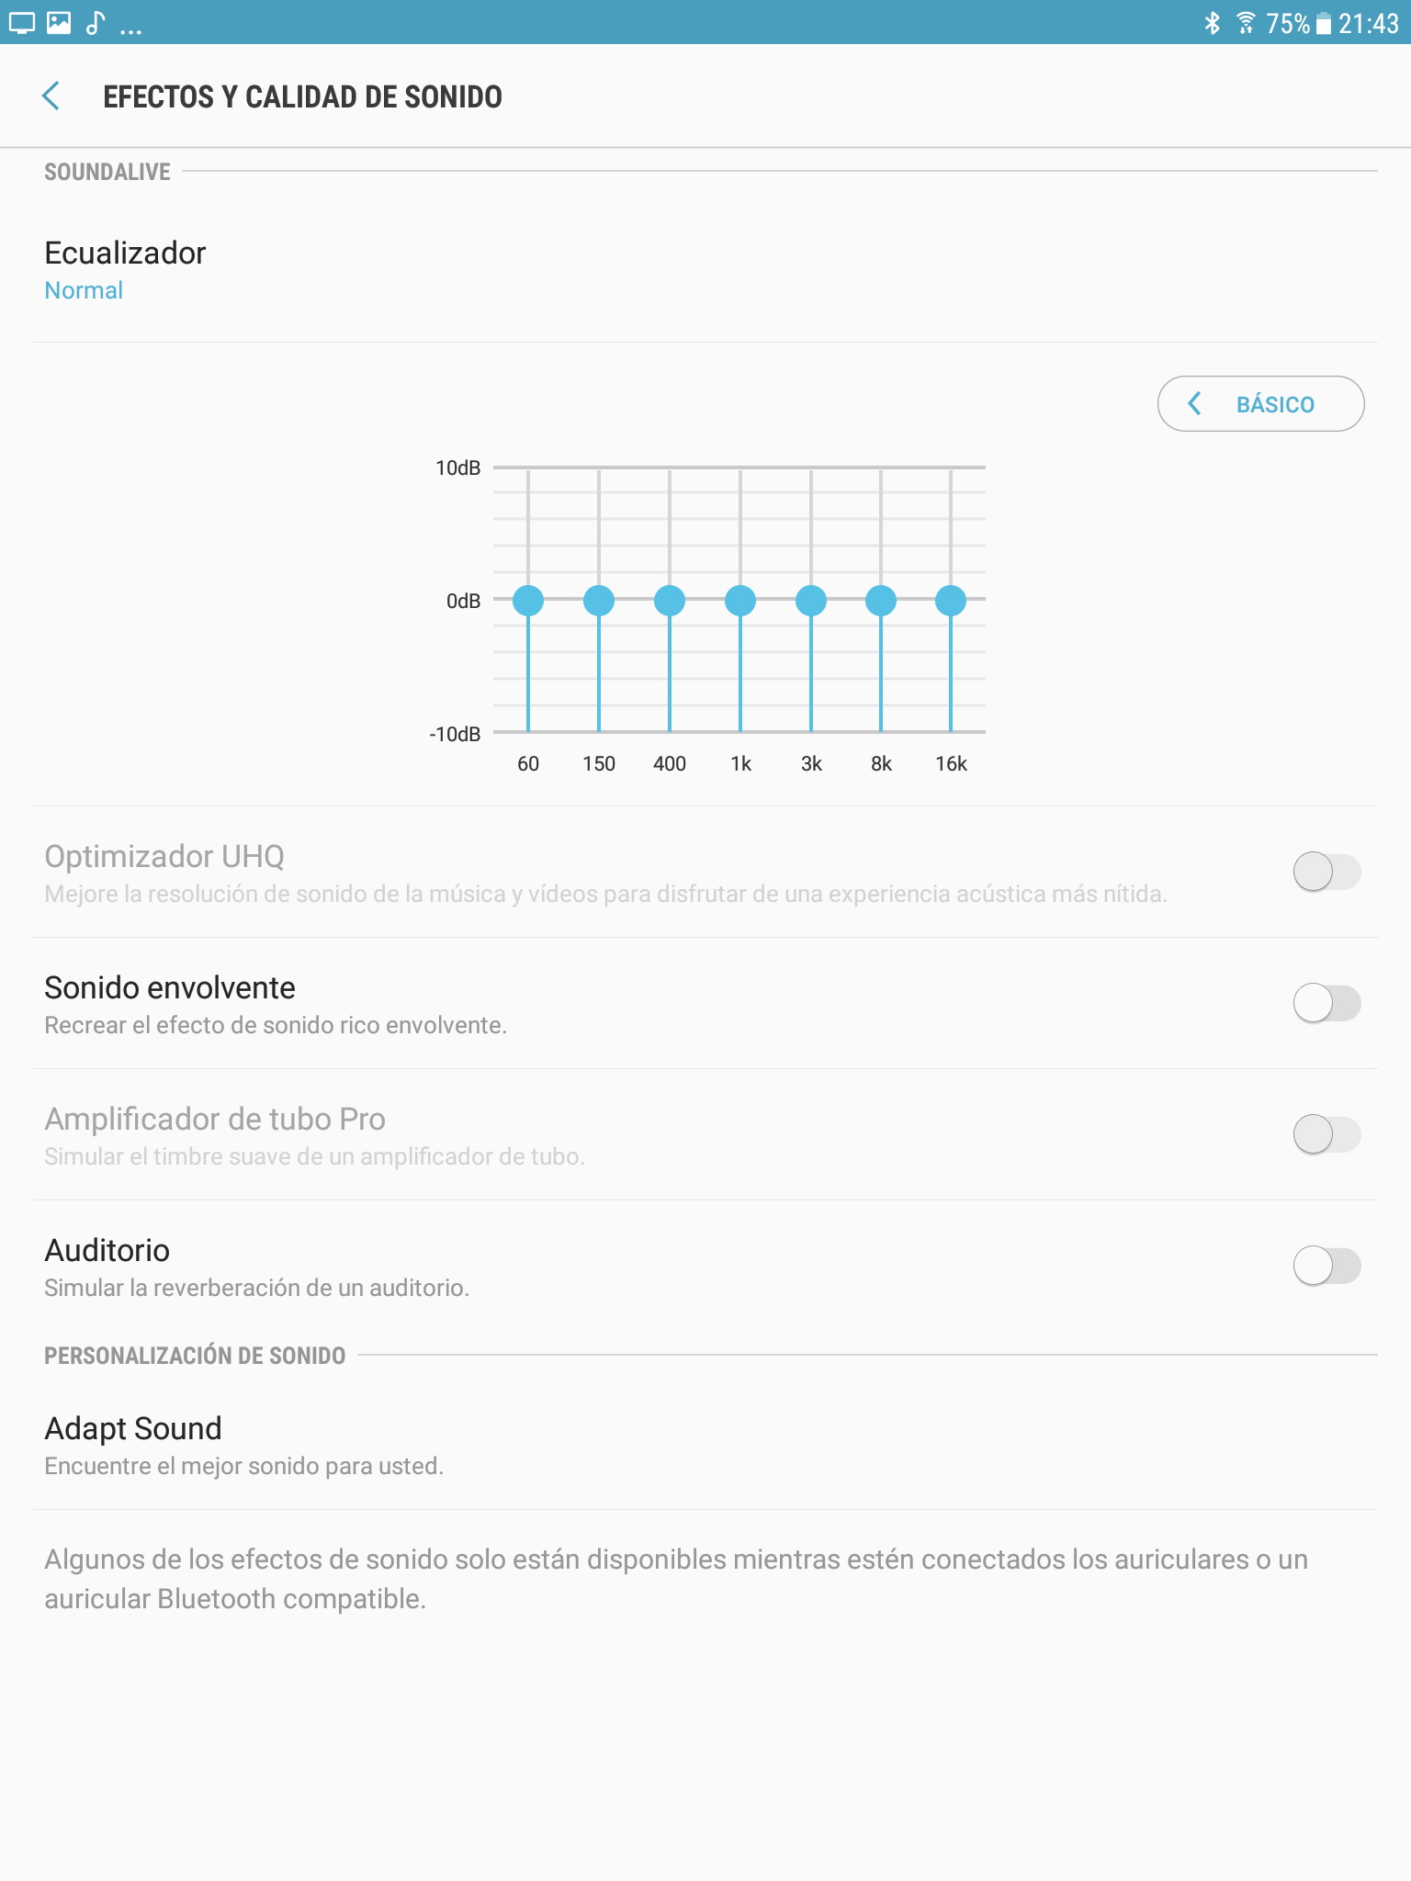The height and width of the screenshot is (1881, 1411).
Task: Select the Sonido envolvente option label
Action: click(170, 988)
